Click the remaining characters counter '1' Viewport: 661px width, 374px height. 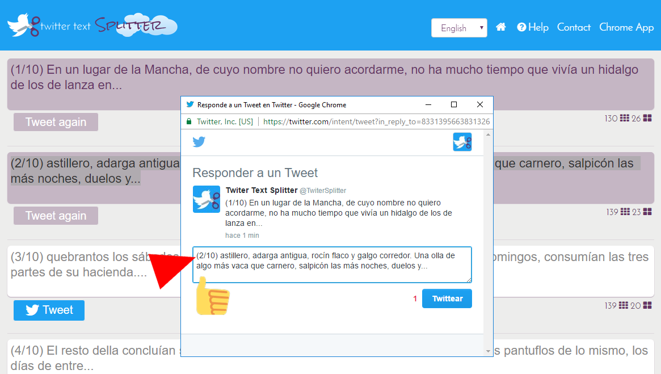(415, 299)
